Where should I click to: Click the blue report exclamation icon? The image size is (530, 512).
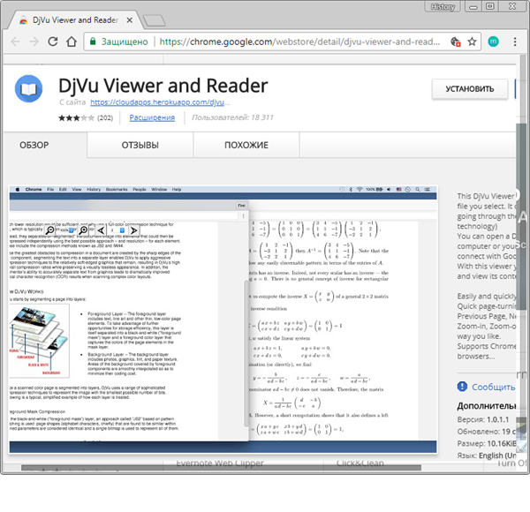point(462,387)
